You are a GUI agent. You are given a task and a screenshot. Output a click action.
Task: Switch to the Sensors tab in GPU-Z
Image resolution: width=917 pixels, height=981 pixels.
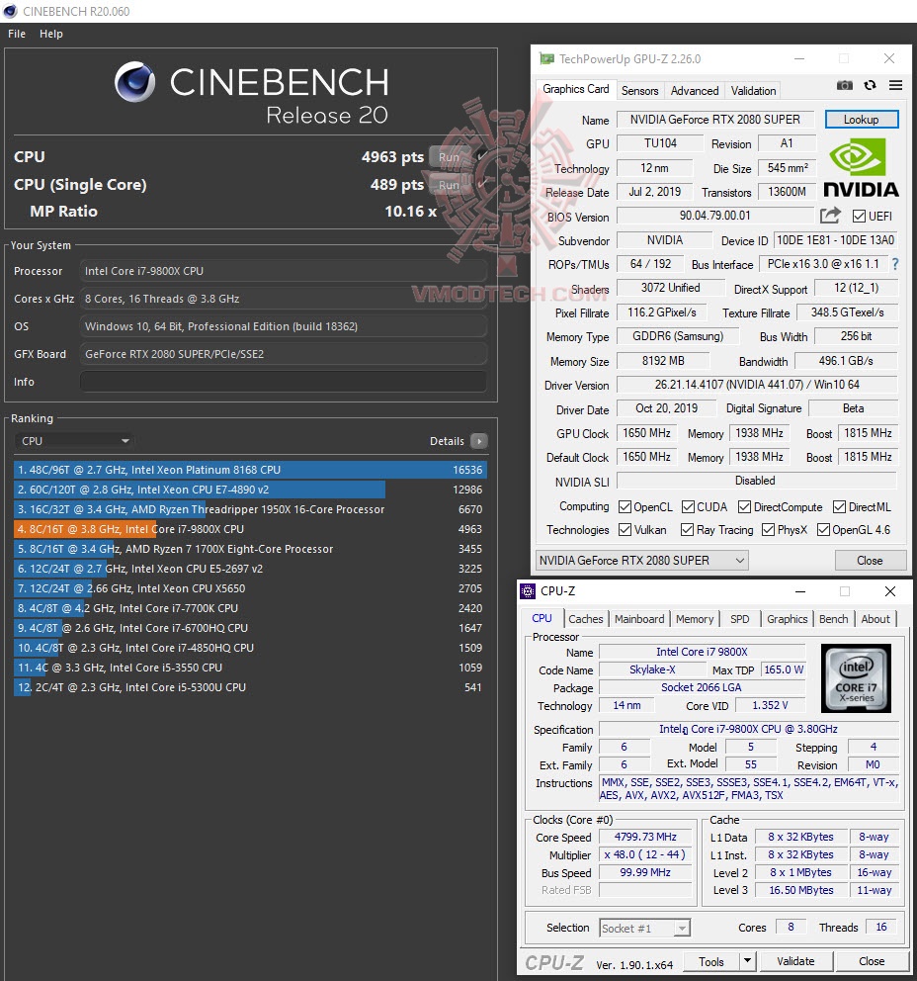639,90
